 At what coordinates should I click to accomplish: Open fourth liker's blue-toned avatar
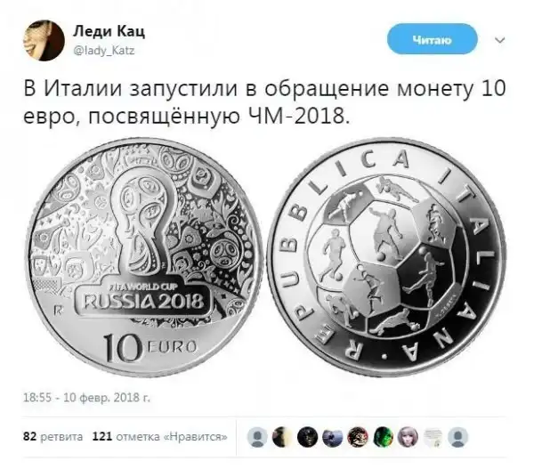pos(333,437)
